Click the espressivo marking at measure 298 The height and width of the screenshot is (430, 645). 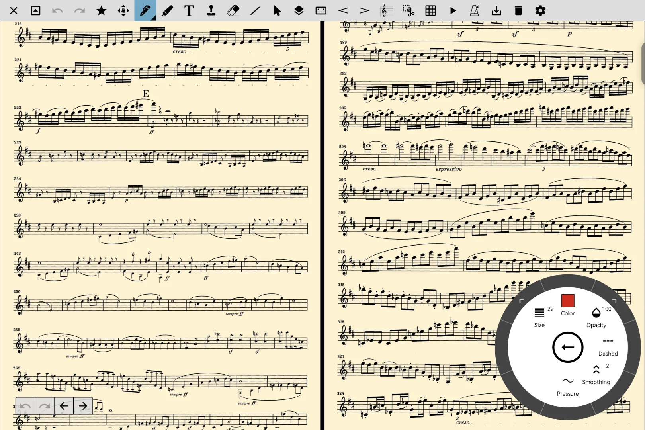pos(449,169)
